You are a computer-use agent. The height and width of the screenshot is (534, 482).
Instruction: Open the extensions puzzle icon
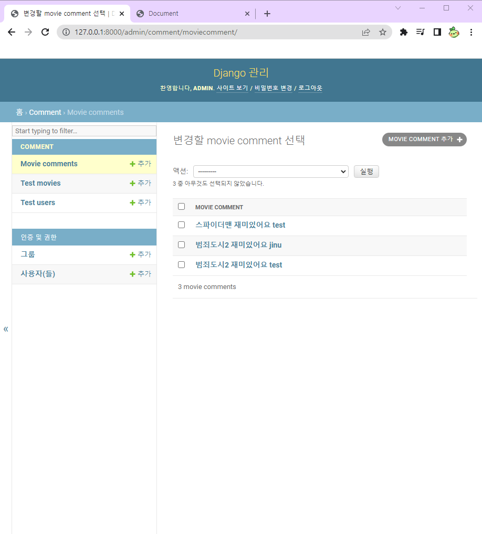pyautogui.click(x=404, y=32)
